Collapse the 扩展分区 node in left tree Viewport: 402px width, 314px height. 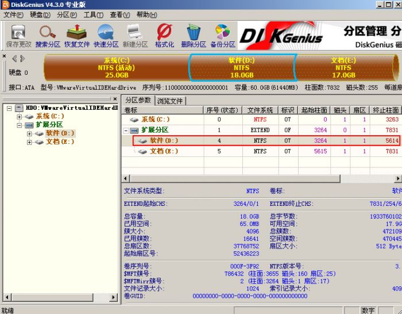20,125
